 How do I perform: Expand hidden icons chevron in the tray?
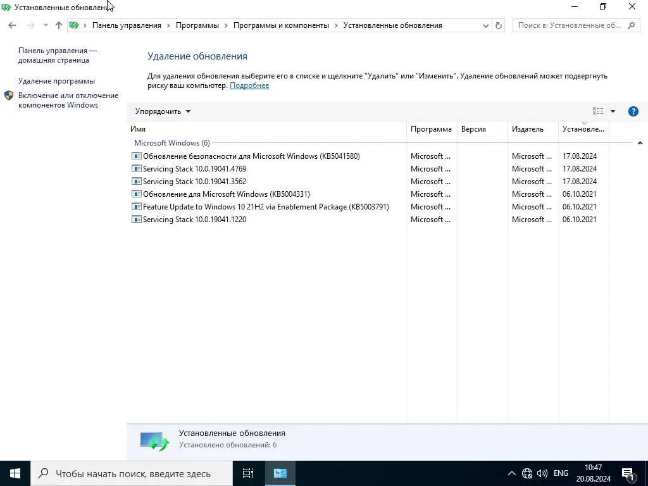511,473
